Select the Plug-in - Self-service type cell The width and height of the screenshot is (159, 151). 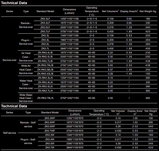(x=28, y=141)
